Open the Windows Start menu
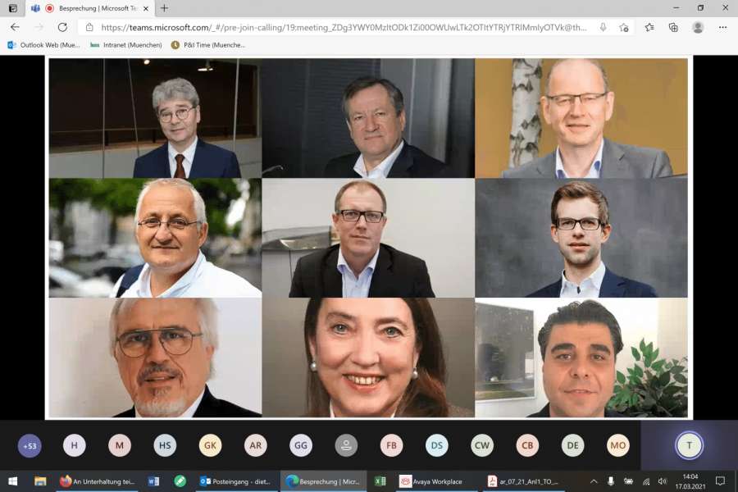The image size is (738, 492). click(x=13, y=481)
